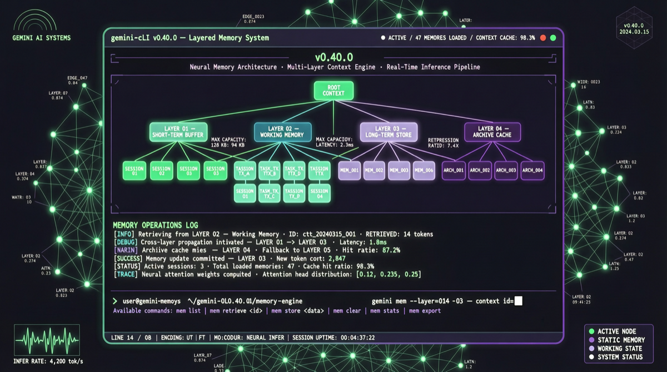Click the [TRACE] log line tag
The height and width of the screenshot is (372, 667).
coord(126,275)
